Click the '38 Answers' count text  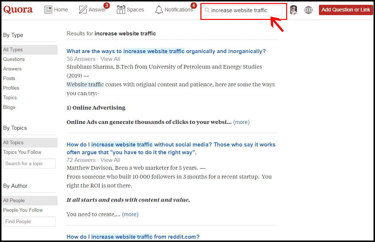(x=81, y=59)
